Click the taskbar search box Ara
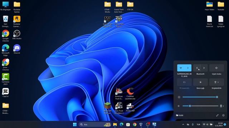 (95, 124)
